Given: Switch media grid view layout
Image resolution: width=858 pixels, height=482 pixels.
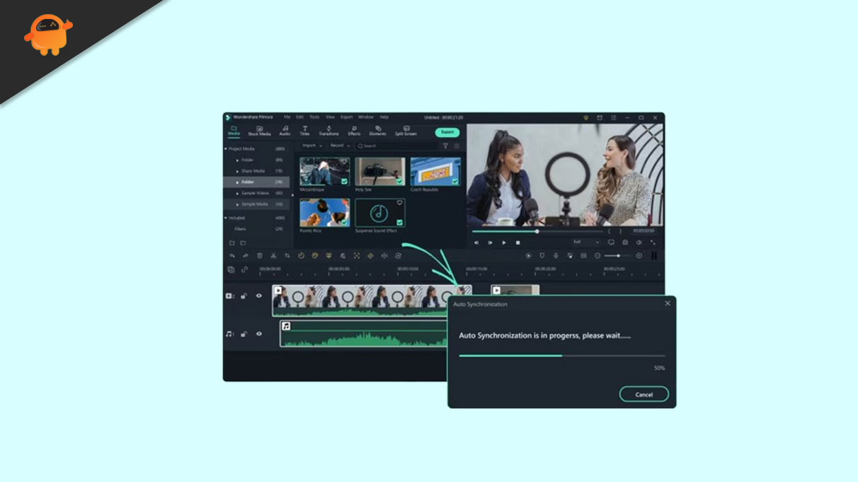Looking at the screenshot, I should coord(456,146).
